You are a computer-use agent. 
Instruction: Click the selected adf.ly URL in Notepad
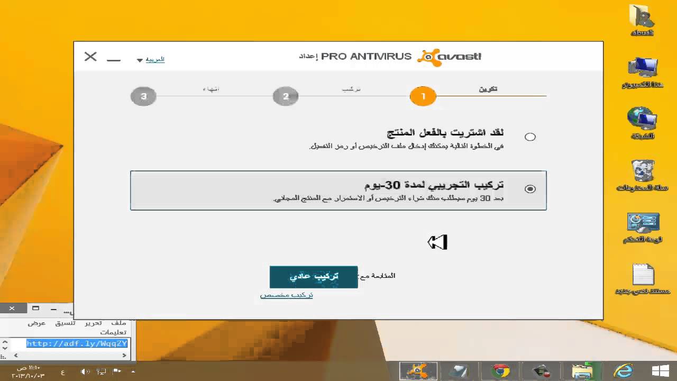point(77,343)
